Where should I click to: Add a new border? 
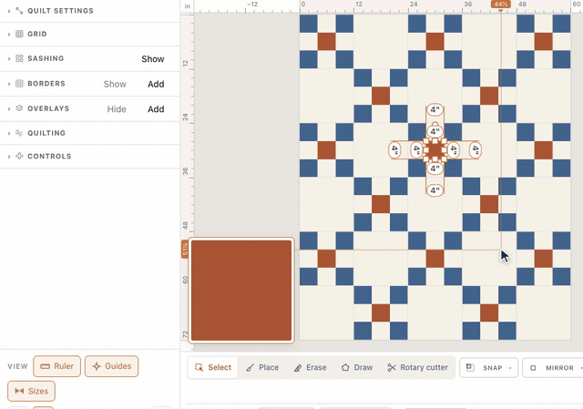[x=156, y=84]
